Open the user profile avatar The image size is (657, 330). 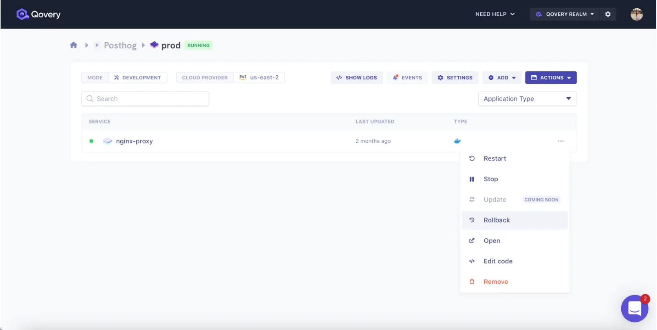pyautogui.click(x=636, y=14)
